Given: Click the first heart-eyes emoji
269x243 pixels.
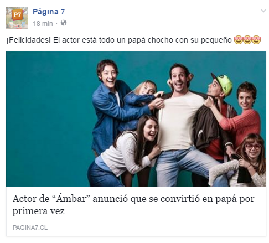Looking at the screenshot, I should point(239,40).
